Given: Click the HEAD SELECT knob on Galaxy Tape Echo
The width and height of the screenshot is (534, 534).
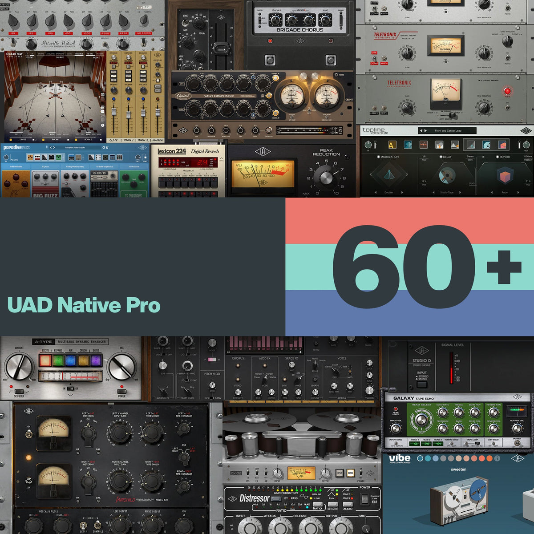Looking at the screenshot, I should click(421, 420).
